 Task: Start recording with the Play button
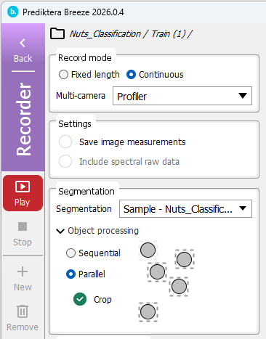23,193
